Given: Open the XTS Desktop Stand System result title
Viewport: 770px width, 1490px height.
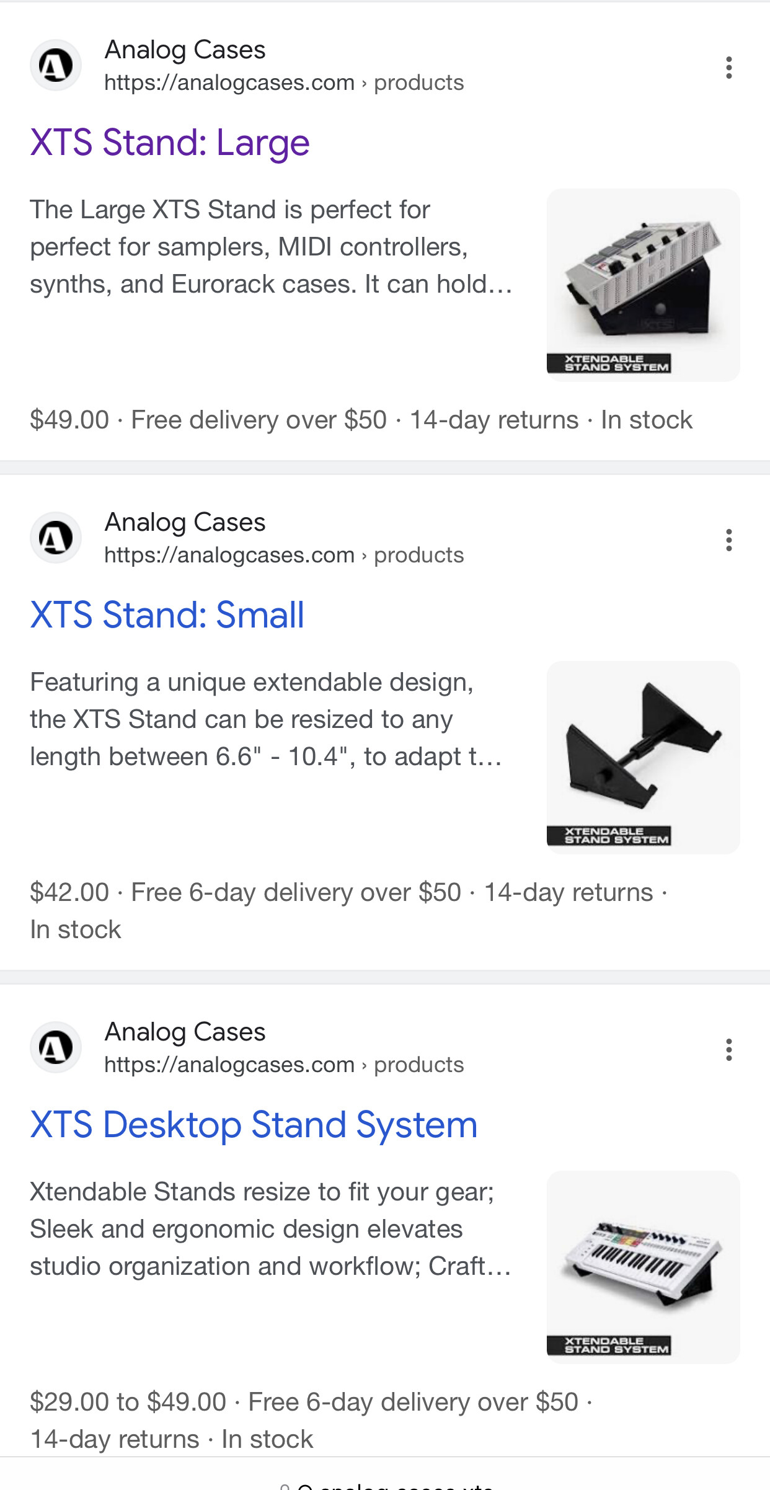Looking at the screenshot, I should tap(254, 1125).
